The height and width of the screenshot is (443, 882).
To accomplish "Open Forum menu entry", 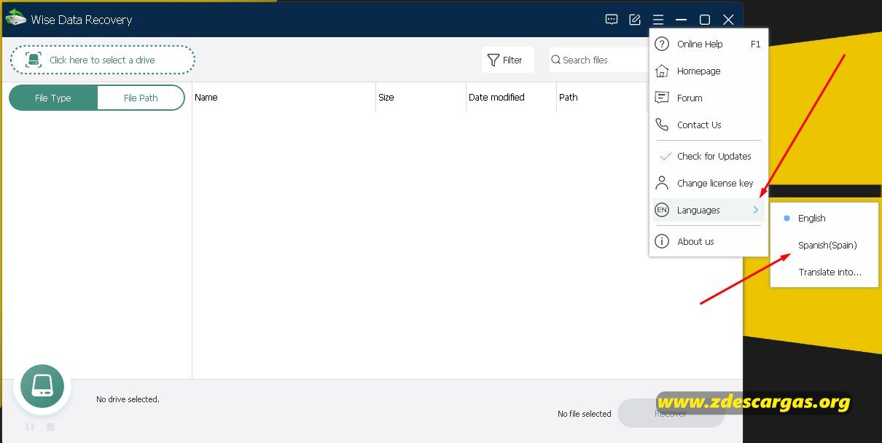I will 708,98.
